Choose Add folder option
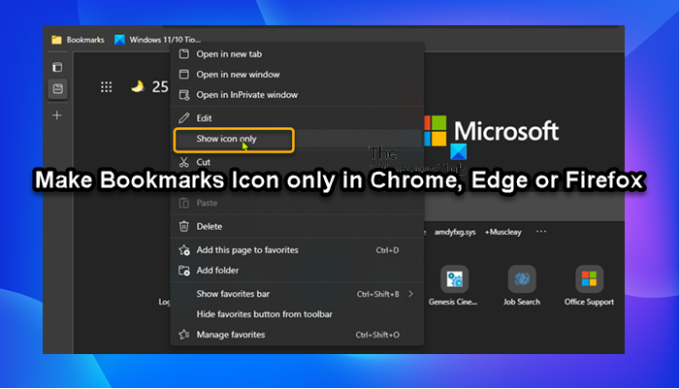This screenshot has height=389, width=679. tap(297, 271)
